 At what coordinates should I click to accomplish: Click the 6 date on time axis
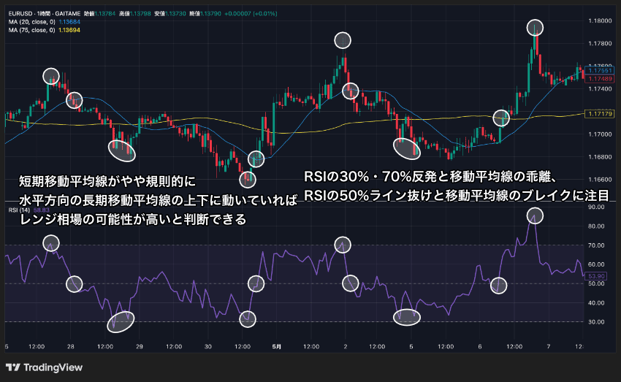479,346
